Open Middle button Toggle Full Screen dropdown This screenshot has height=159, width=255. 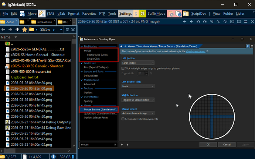[138, 100]
